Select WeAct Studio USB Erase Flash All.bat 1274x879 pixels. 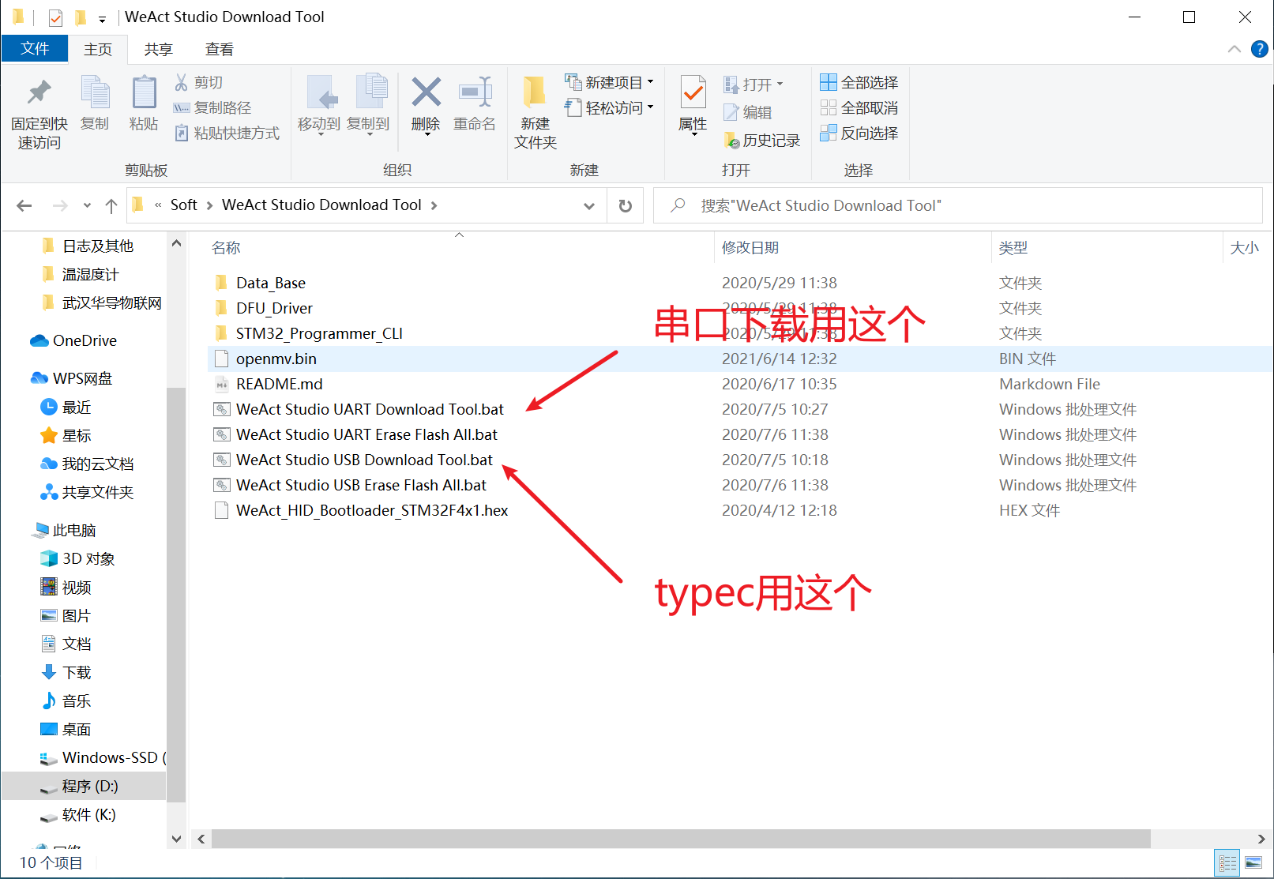361,485
